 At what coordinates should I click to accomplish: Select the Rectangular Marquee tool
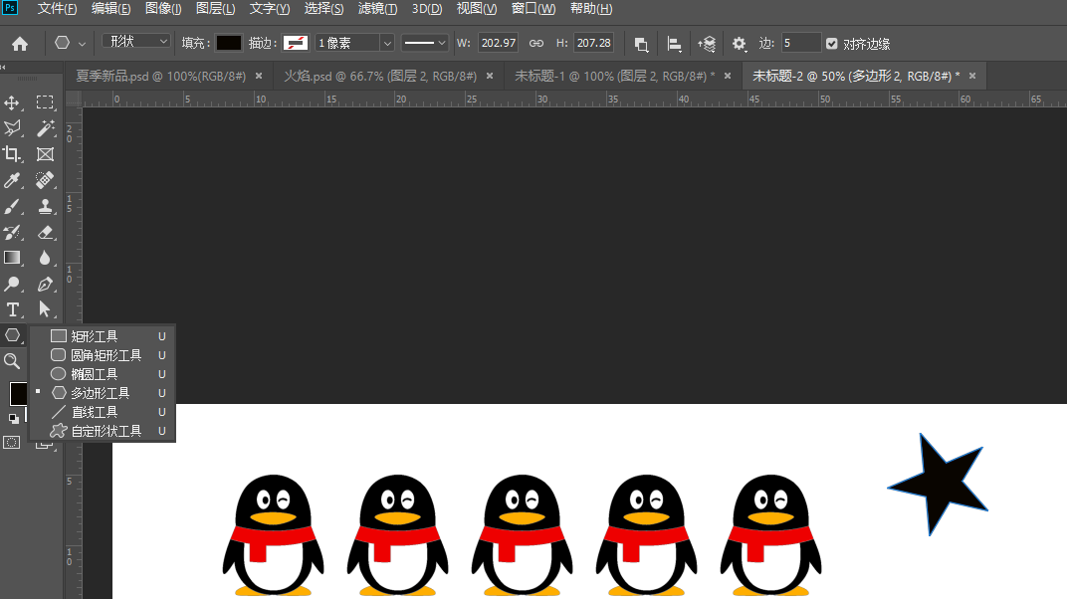pos(45,102)
